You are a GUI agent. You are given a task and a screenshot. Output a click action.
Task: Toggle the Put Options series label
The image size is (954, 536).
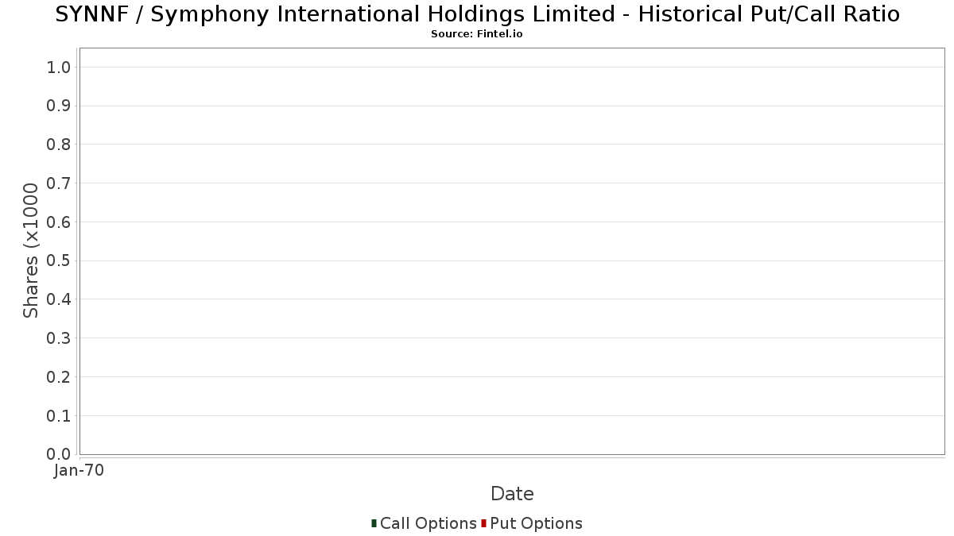(x=536, y=523)
